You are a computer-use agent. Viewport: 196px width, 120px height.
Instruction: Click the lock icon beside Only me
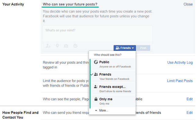point(96,99)
